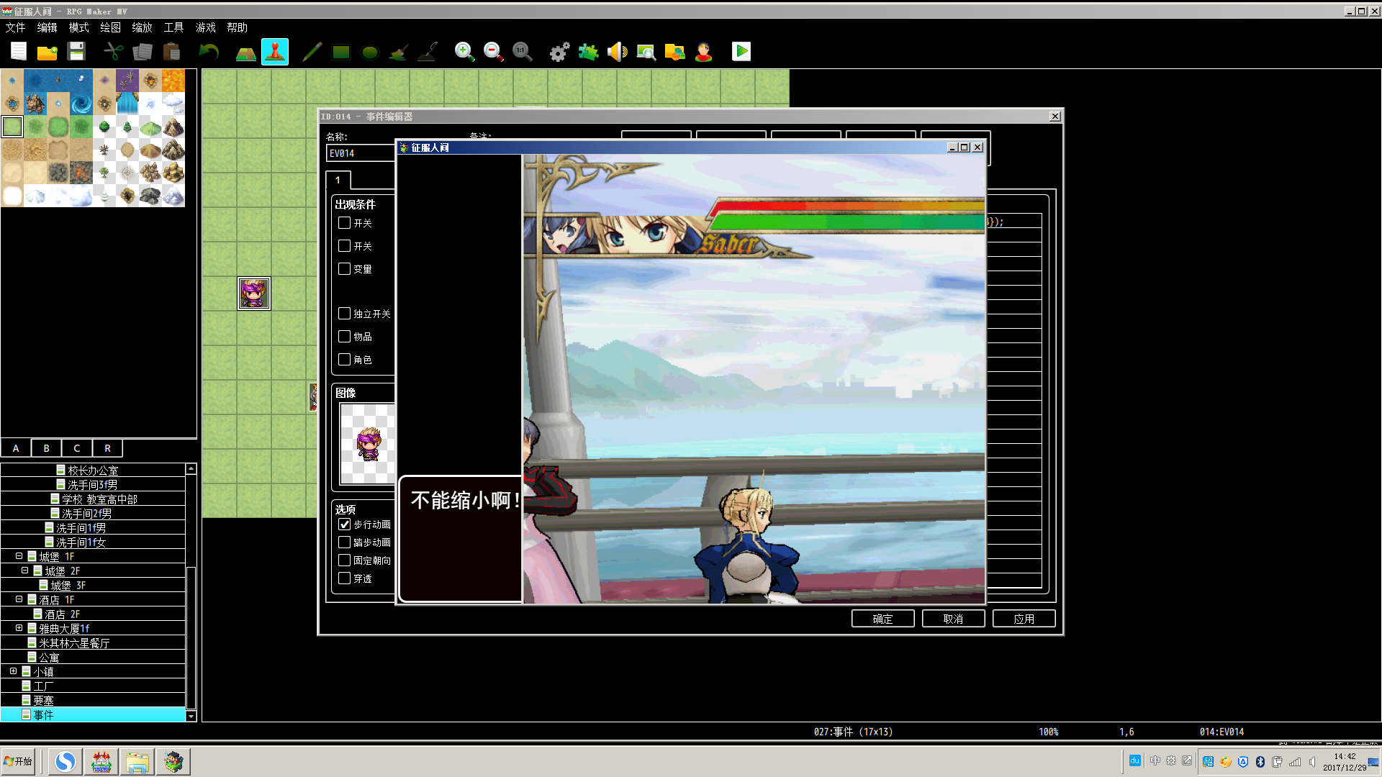Click the event character image thumbnail

pos(368,443)
